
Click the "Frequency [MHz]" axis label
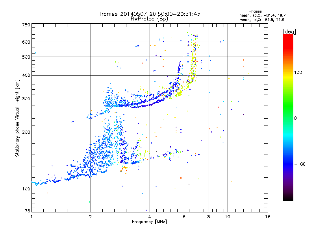point(149,222)
